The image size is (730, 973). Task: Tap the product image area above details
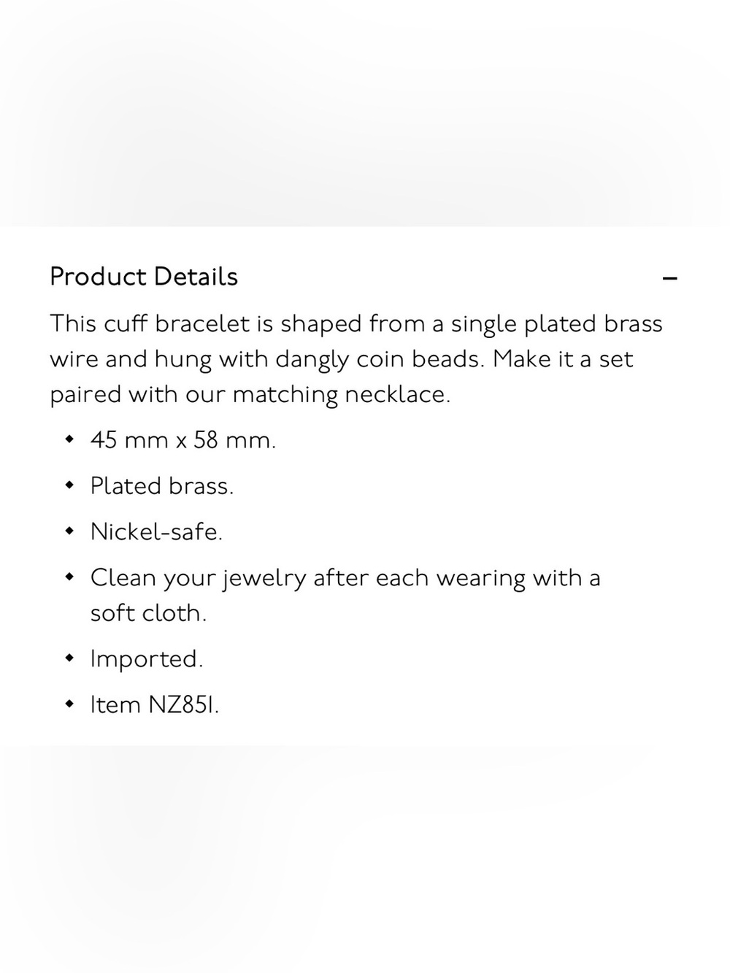tap(365, 113)
